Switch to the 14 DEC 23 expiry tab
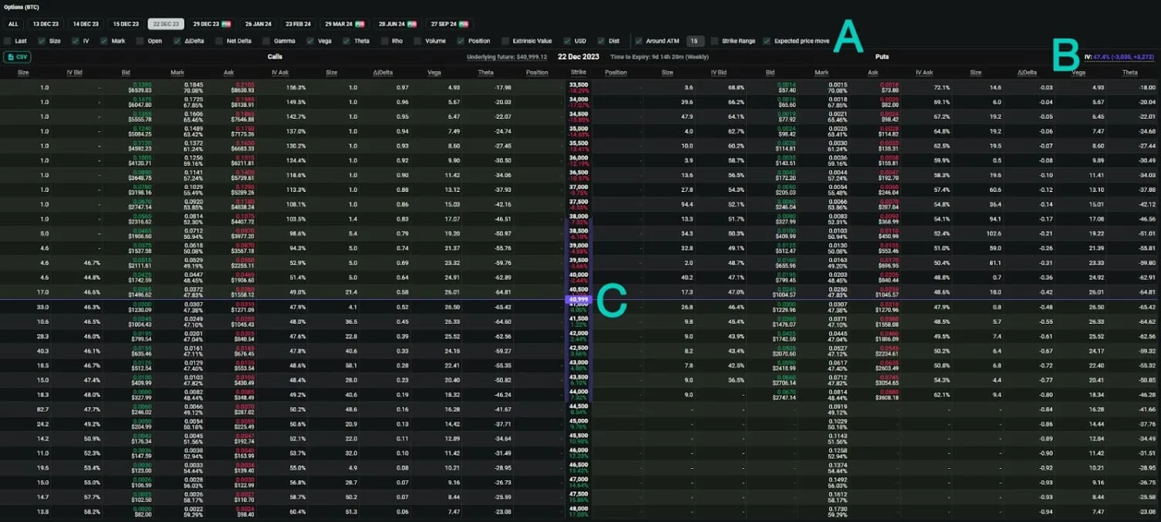The height and width of the screenshot is (522, 1161). pos(86,24)
